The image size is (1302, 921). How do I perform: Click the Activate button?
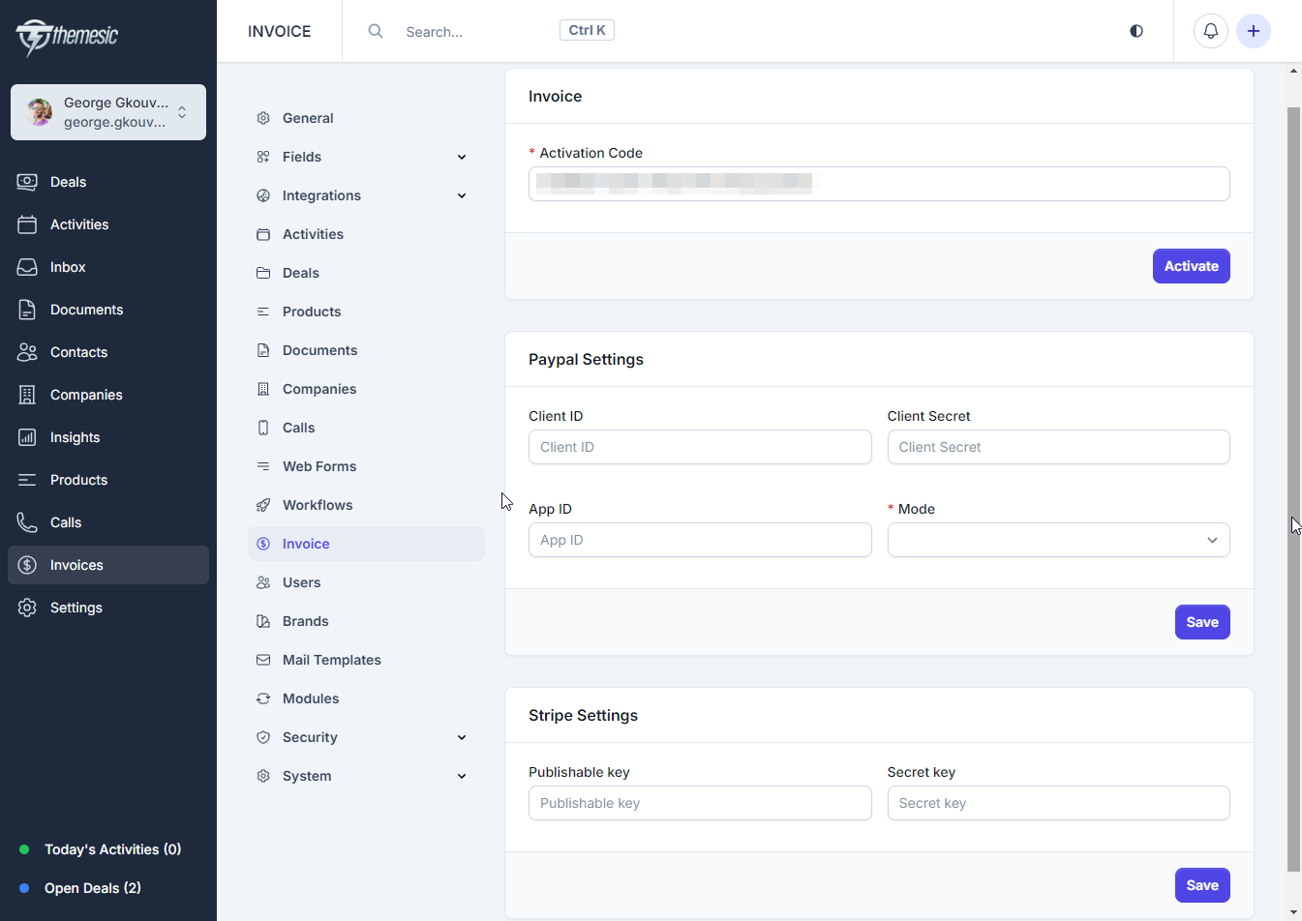click(x=1191, y=265)
